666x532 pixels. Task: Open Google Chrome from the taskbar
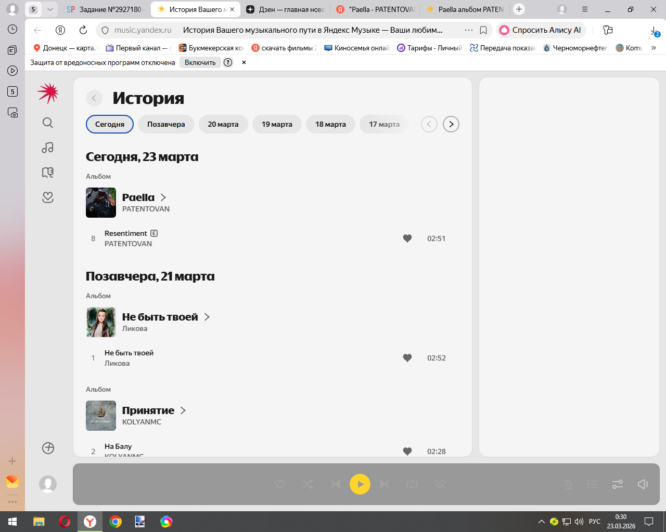click(116, 522)
